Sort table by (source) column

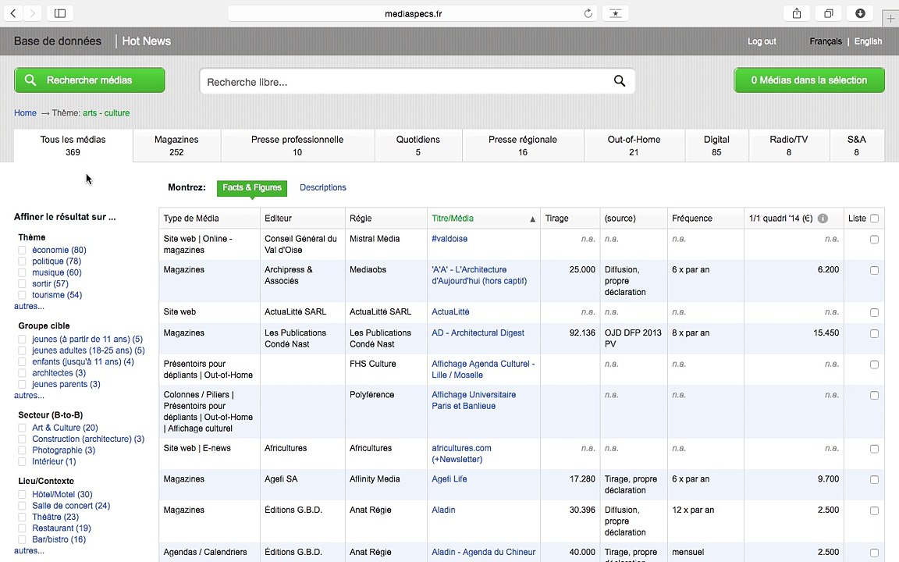(620, 219)
